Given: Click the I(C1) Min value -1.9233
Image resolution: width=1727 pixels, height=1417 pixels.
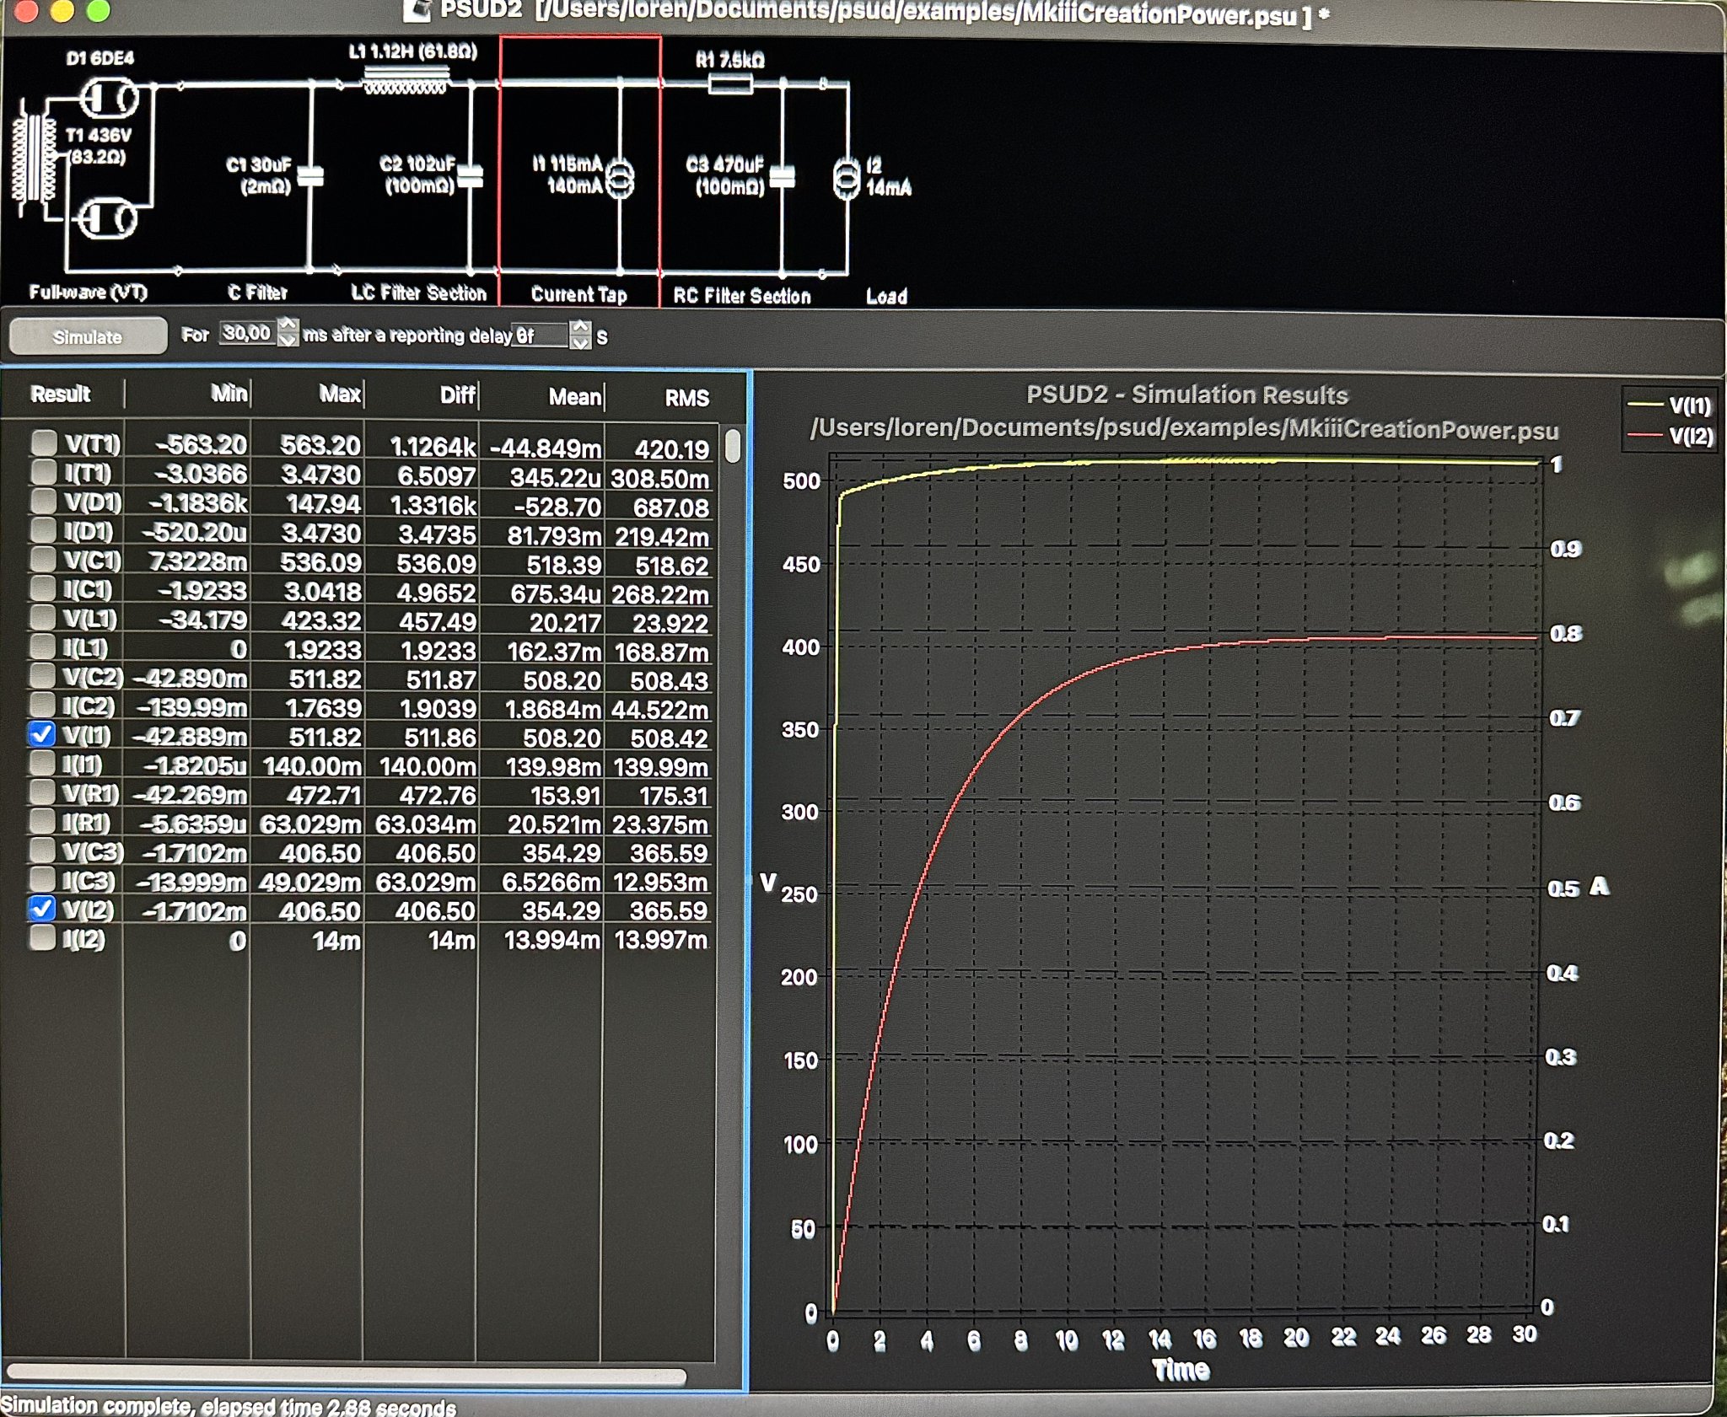Looking at the screenshot, I should click(202, 592).
